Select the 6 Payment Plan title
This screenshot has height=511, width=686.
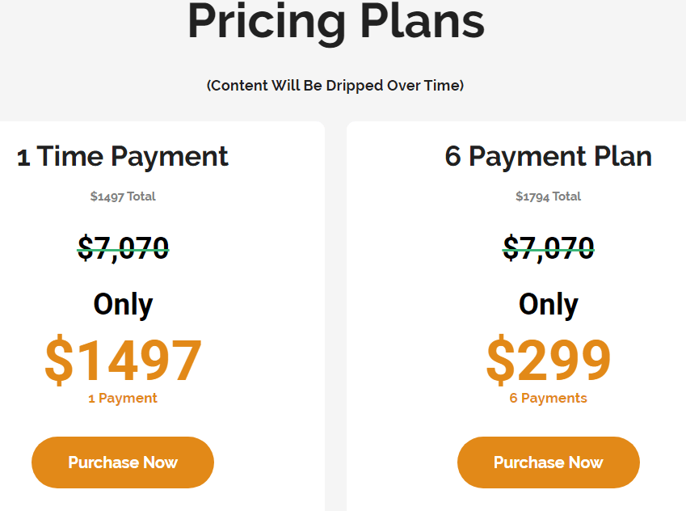click(x=548, y=156)
